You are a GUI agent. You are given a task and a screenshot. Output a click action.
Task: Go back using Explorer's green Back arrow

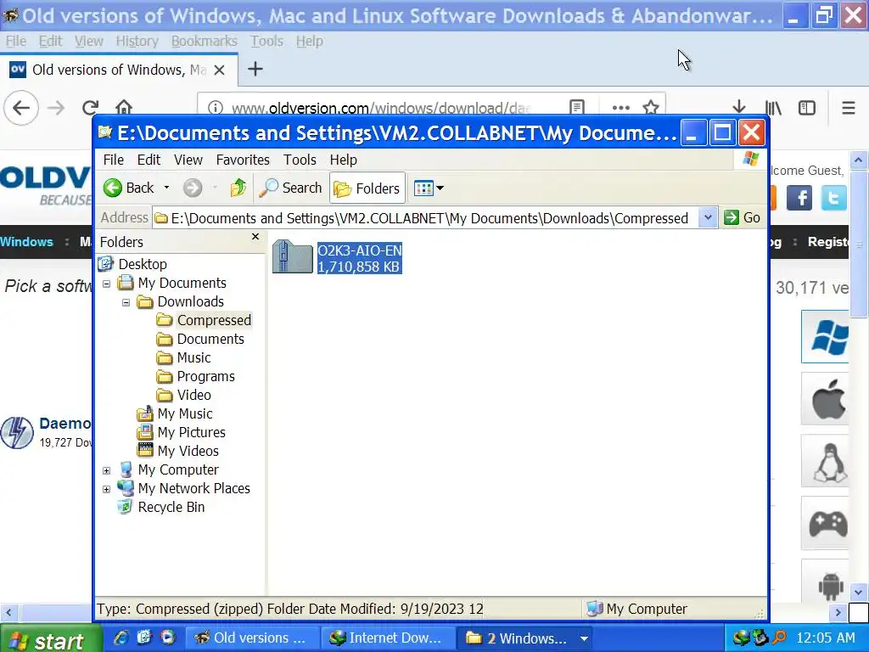(129, 188)
